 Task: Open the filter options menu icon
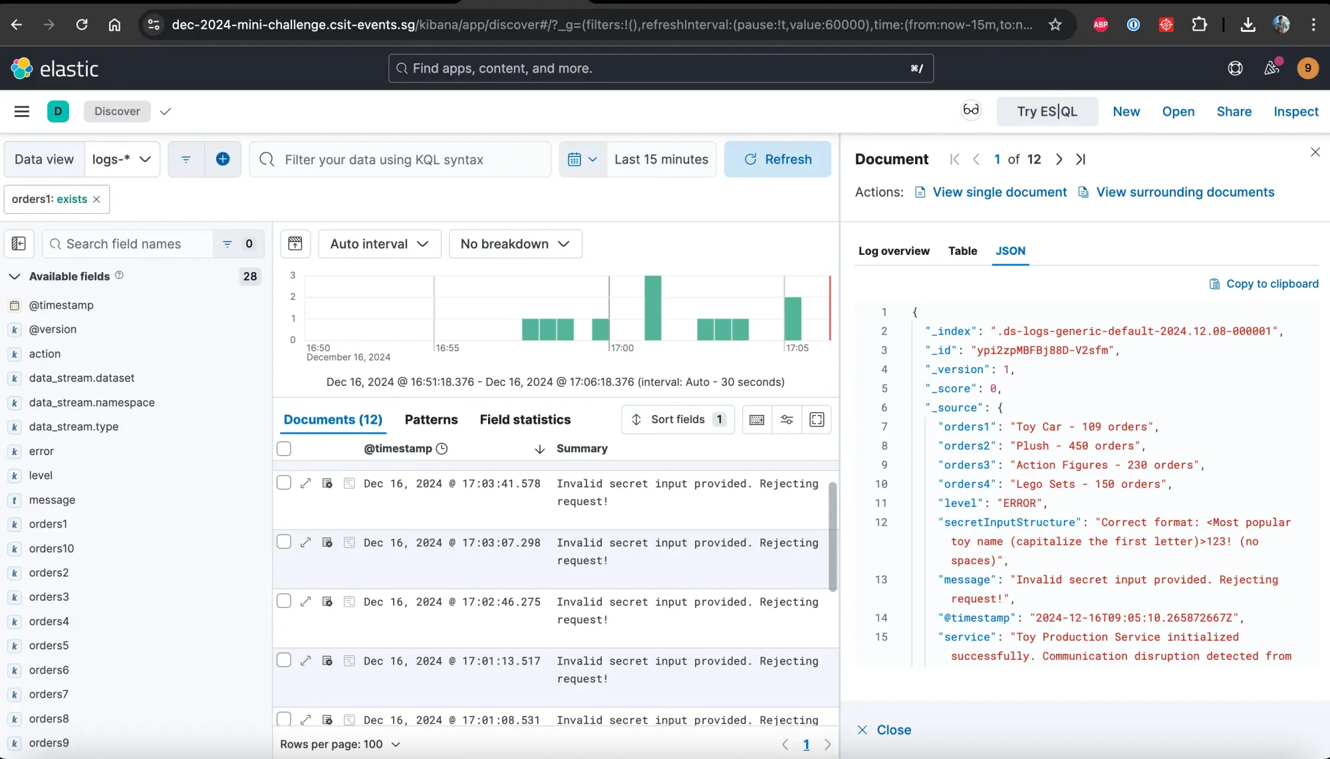[x=186, y=159]
